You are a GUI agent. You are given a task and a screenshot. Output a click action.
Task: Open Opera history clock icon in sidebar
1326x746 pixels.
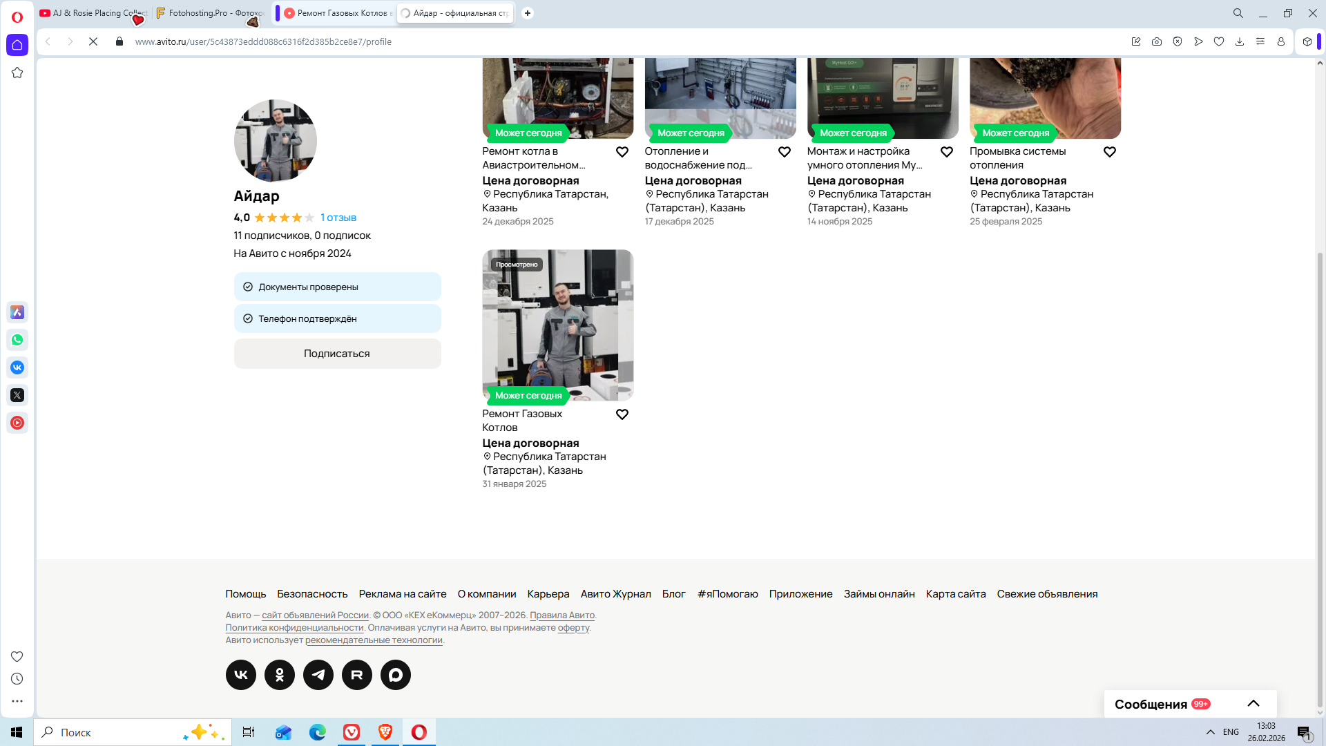17,679
